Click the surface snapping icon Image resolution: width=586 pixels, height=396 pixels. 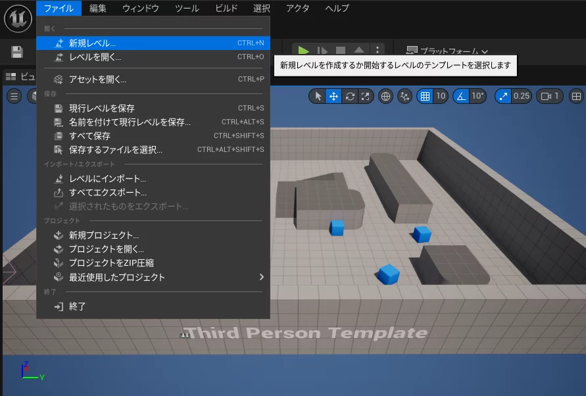pyautogui.click(x=405, y=96)
